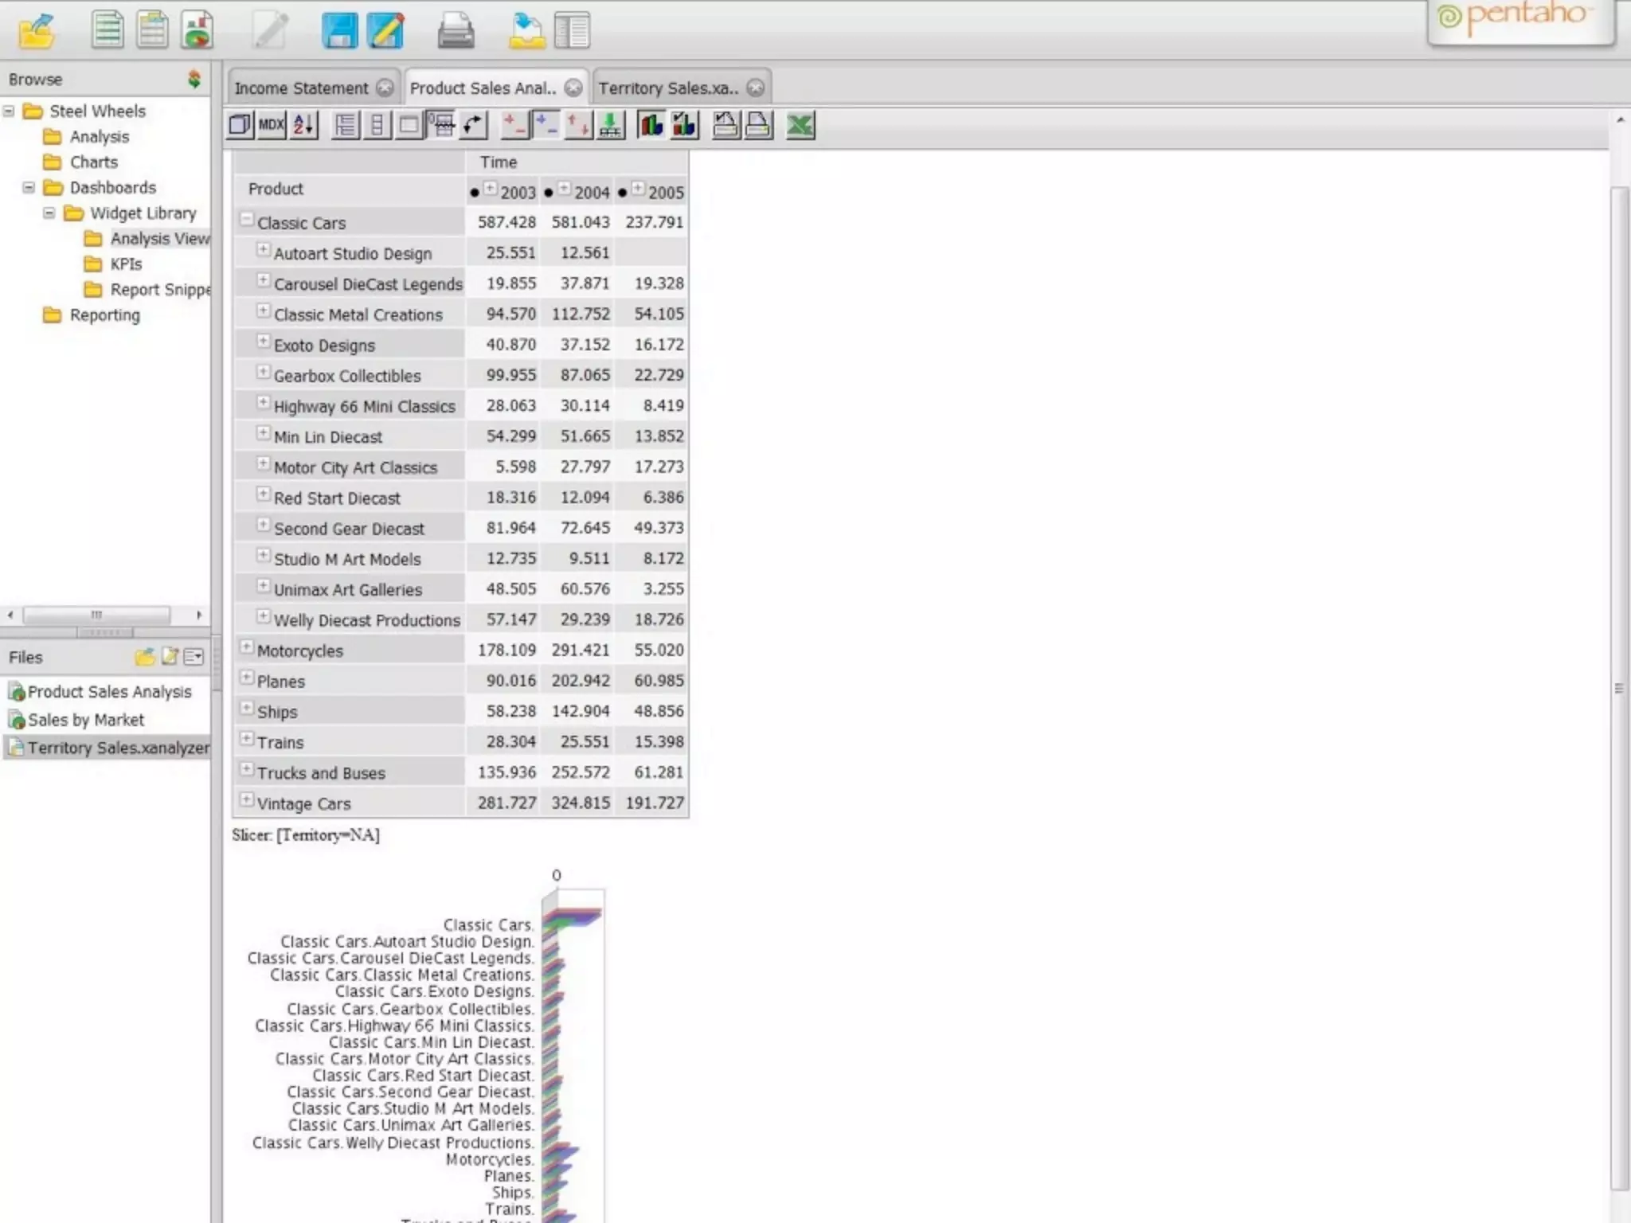Click the Browse panel horizontal scrollbar
1631x1223 pixels.
96,615
